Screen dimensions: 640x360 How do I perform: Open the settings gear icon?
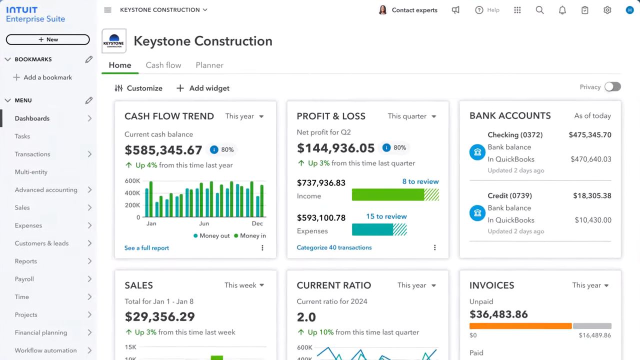(x=607, y=10)
